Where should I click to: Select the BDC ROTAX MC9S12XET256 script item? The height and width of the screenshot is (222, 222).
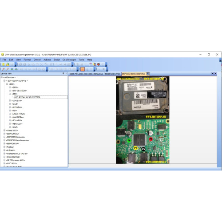(x=27, y=97)
